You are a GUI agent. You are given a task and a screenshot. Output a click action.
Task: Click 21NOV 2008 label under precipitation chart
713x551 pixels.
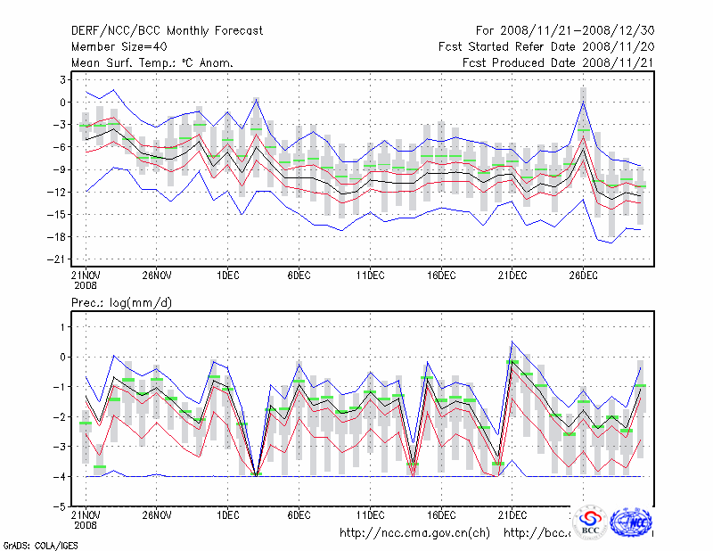point(86,520)
